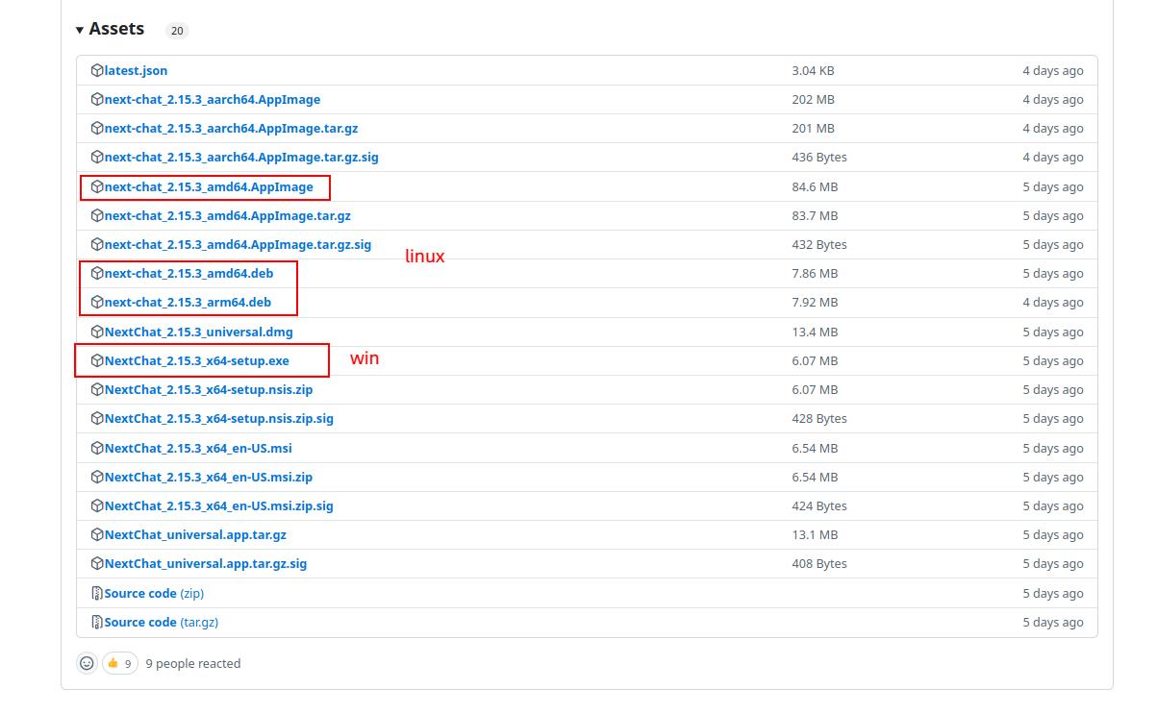Download next-chat_2.15.3_arm64.deb
1157x714 pixels.
tap(188, 302)
